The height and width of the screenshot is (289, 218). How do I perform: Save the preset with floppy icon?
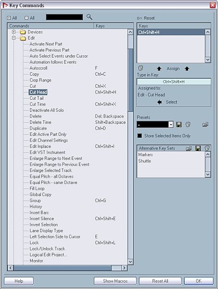pos(179,125)
